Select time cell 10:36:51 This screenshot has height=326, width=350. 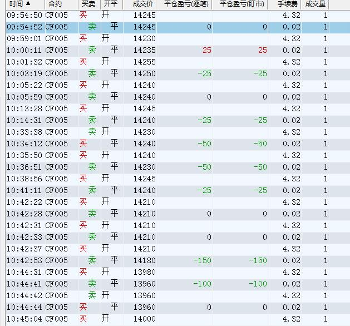24,167
